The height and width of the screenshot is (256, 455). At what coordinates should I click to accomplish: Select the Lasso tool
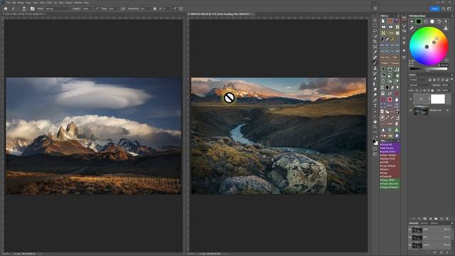tap(375, 31)
